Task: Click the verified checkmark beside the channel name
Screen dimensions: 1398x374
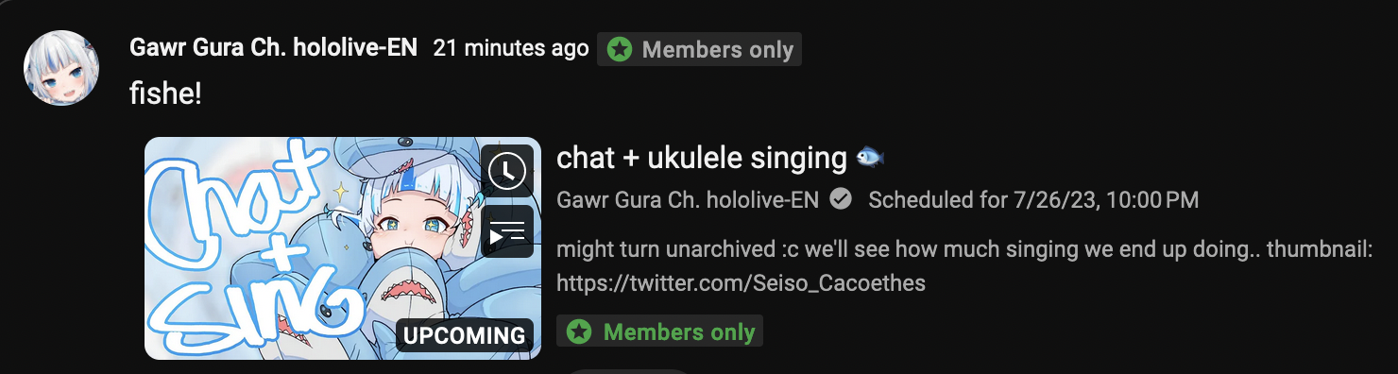Action: click(x=840, y=199)
